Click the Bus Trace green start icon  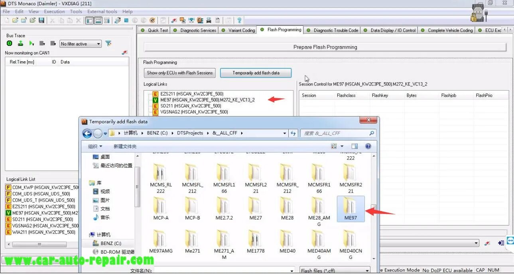10,44
